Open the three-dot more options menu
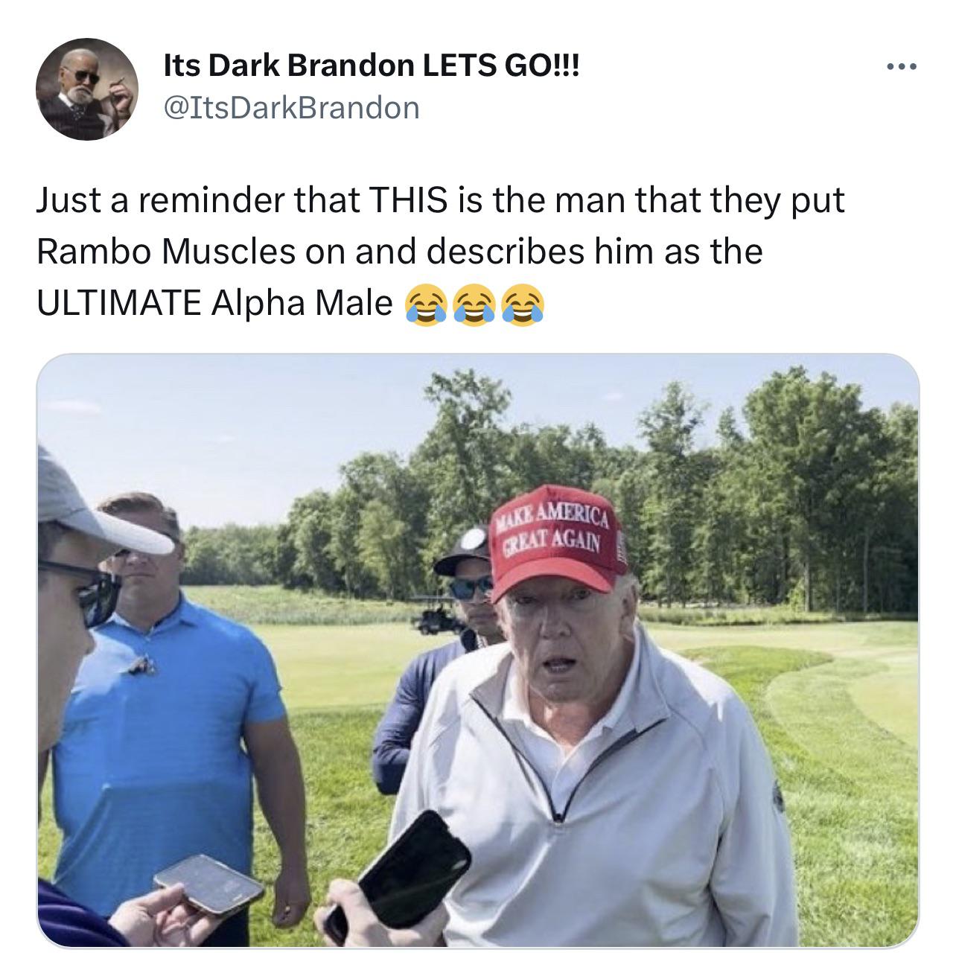The height and width of the screenshot is (976, 956). coord(902,68)
